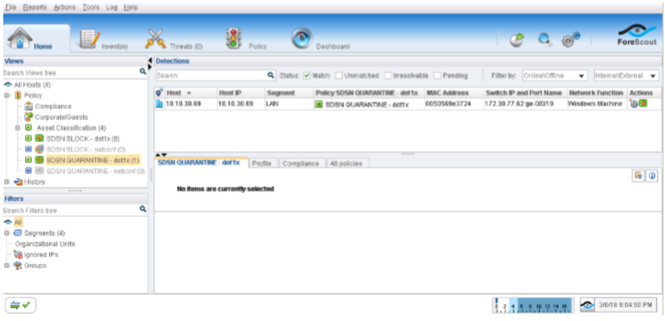Open the Inventory view

(x=103, y=40)
